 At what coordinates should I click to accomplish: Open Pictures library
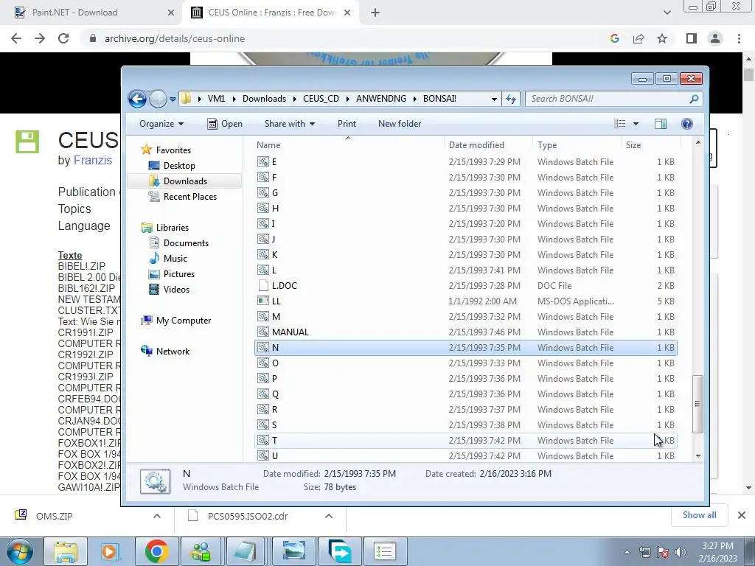tap(178, 274)
